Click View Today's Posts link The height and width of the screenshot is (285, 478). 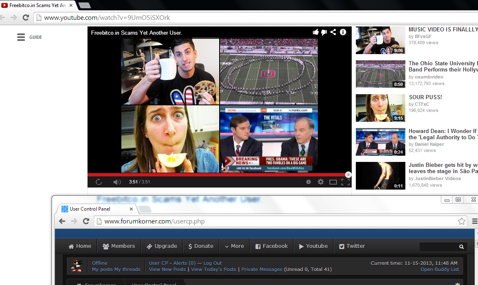coord(214,269)
